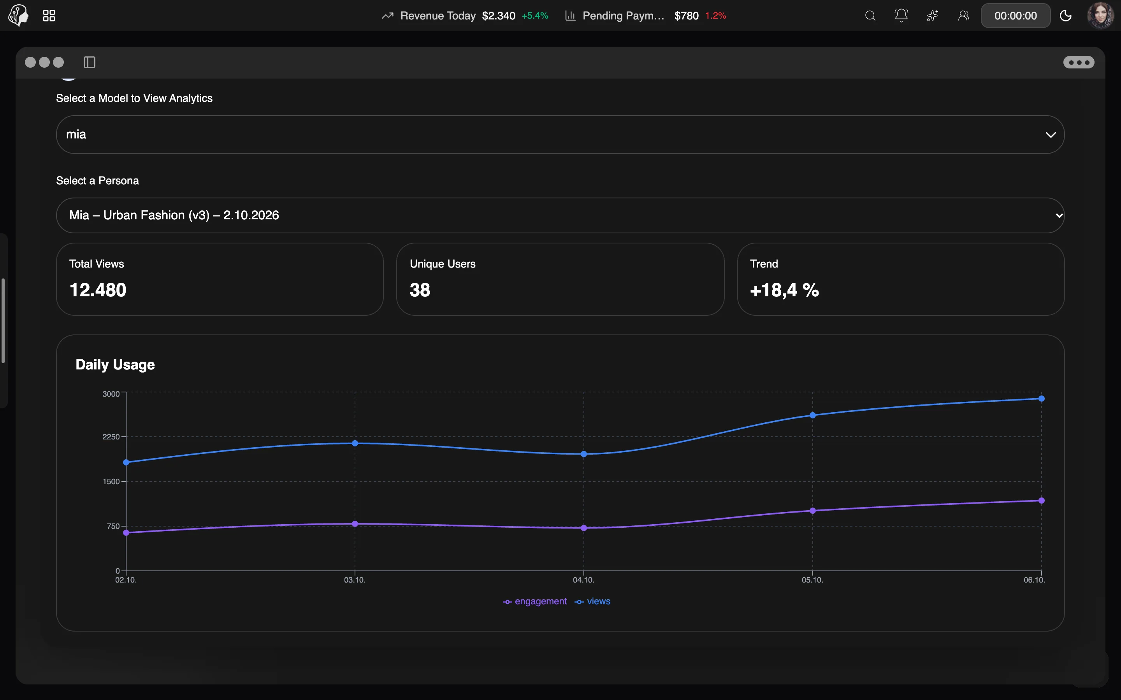Click the Pending Paym… label text
Screen dimensions: 1121x700
(623, 16)
